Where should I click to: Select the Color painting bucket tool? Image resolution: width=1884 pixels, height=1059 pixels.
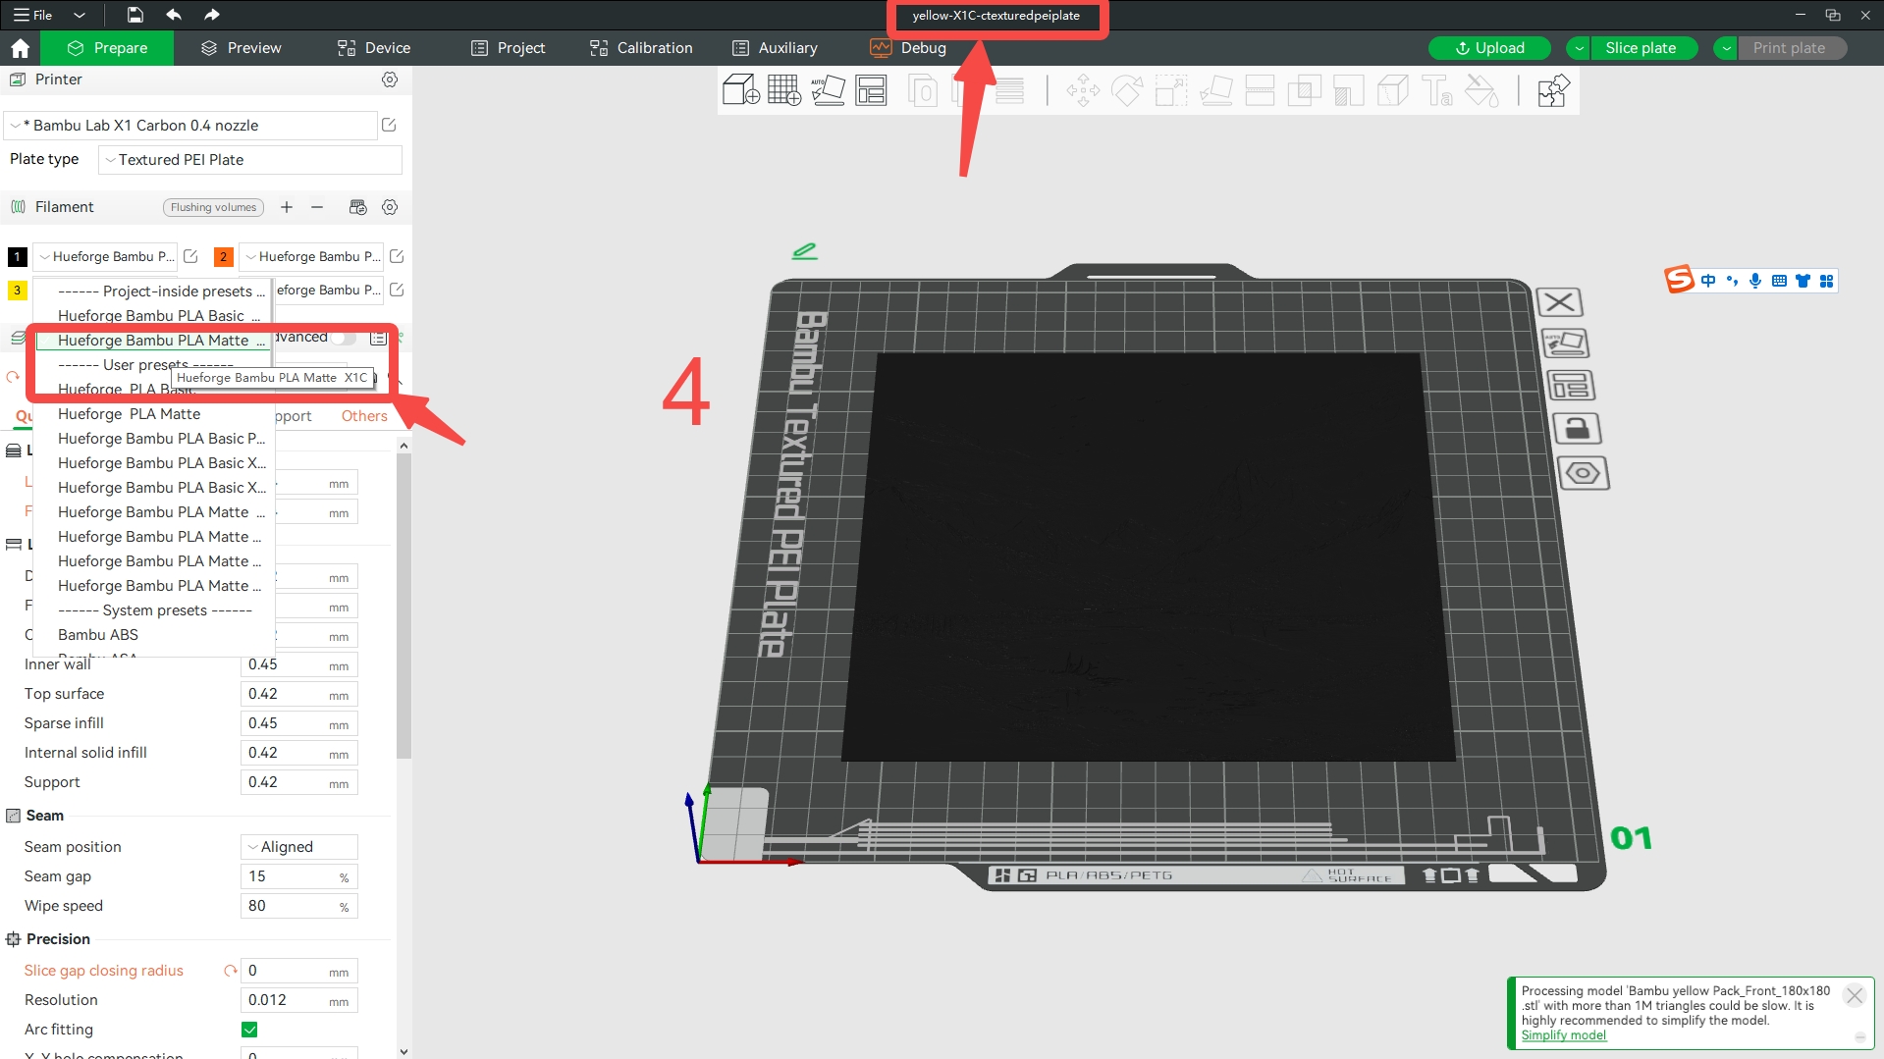point(1481,90)
